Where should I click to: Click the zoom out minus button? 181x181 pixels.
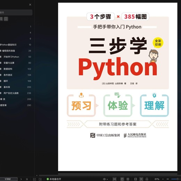tap(168, 179)
